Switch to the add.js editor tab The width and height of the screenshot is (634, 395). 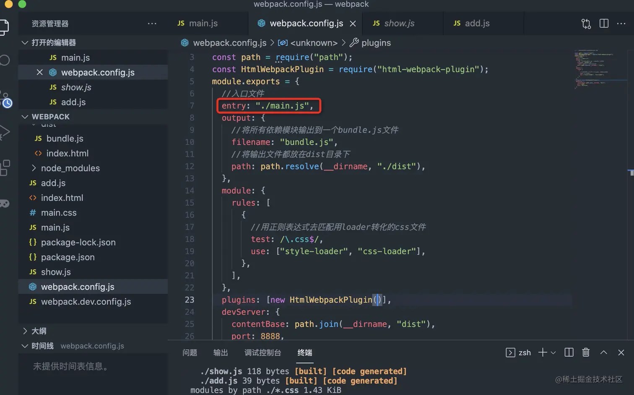[483, 24]
